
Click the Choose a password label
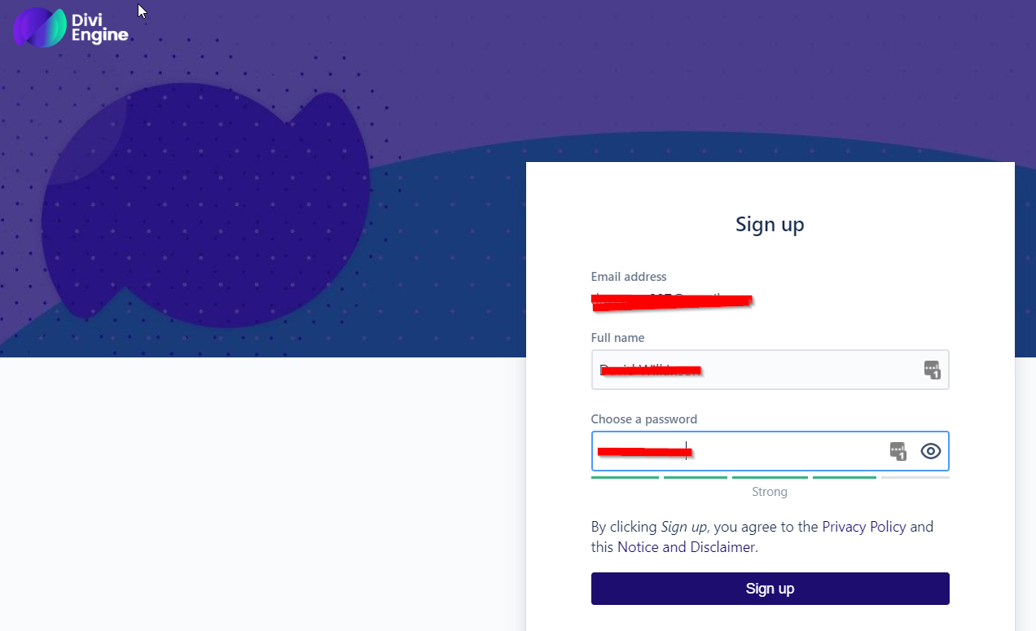coord(644,419)
